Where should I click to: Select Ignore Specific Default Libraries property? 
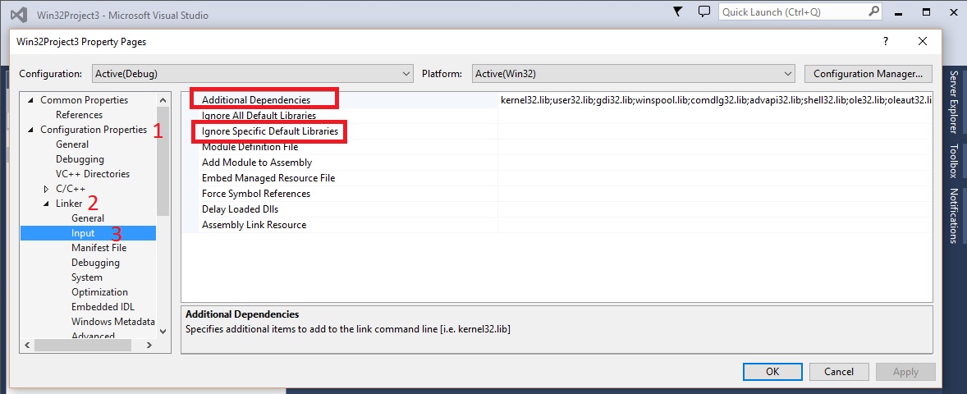coord(269,131)
